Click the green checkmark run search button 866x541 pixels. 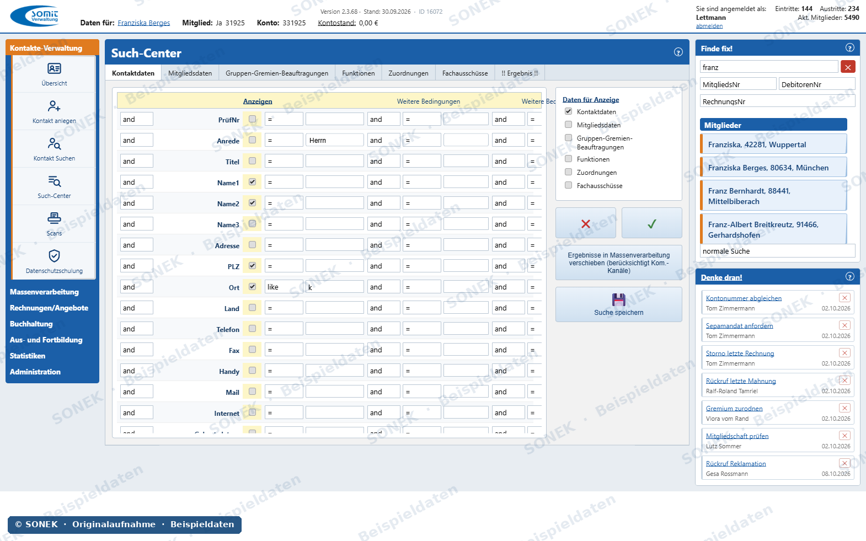coord(651,223)
